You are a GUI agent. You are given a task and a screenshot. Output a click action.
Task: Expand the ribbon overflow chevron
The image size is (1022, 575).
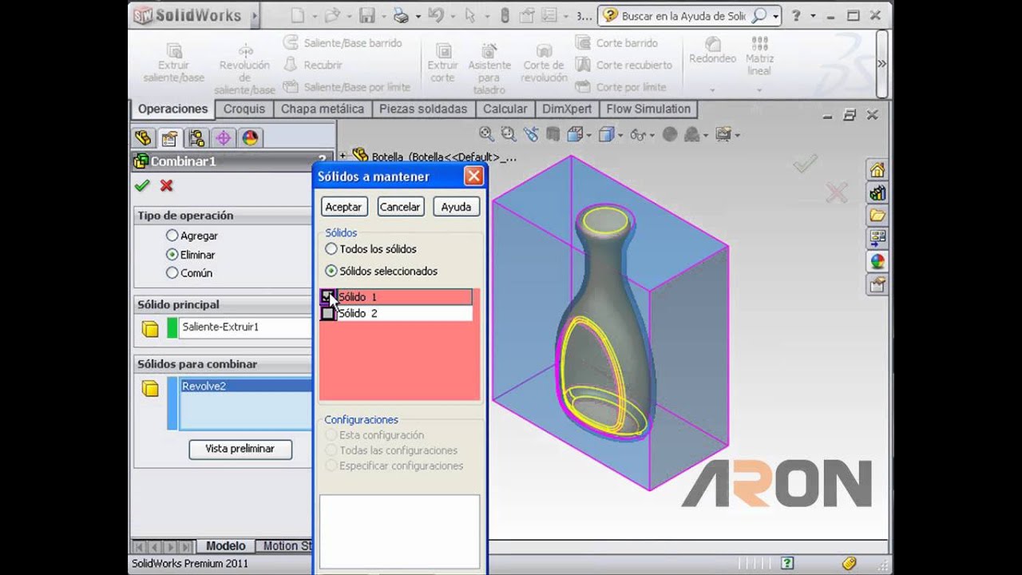click(881, 64)
